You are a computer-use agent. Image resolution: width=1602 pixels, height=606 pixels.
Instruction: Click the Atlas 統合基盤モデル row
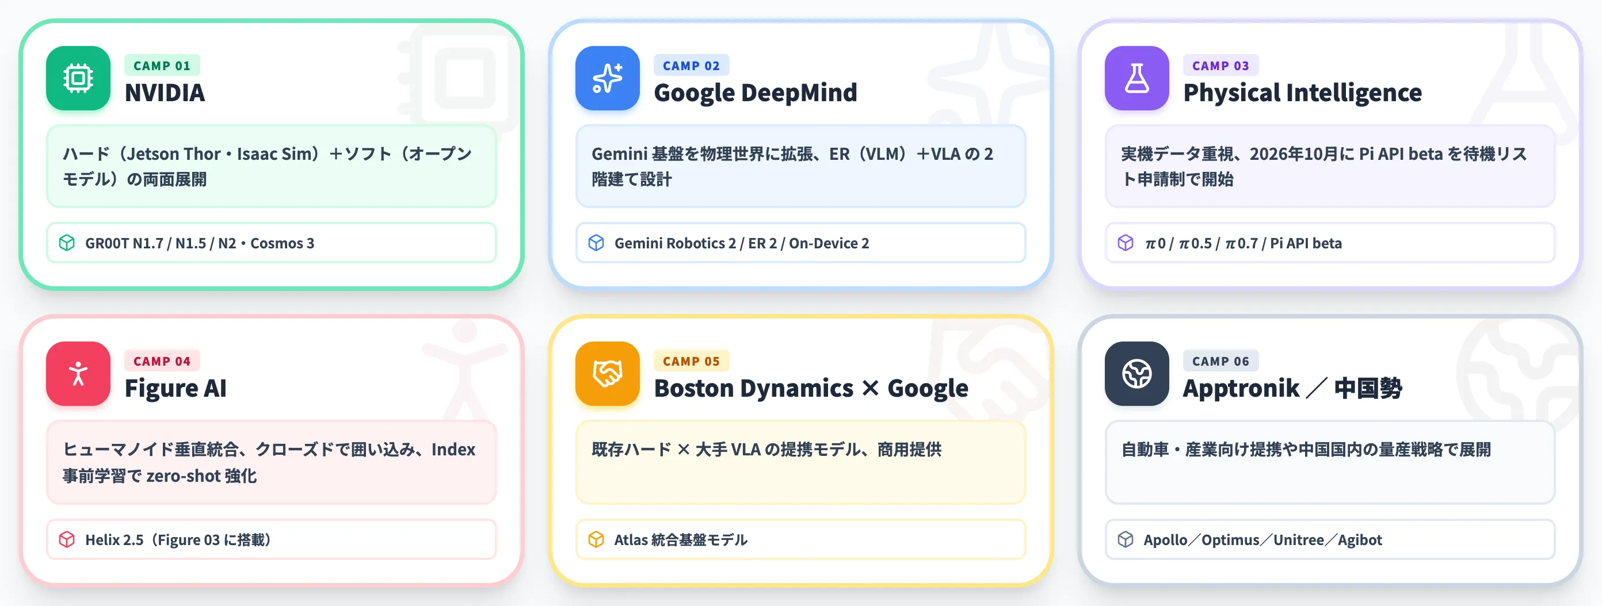click(800, 539)
